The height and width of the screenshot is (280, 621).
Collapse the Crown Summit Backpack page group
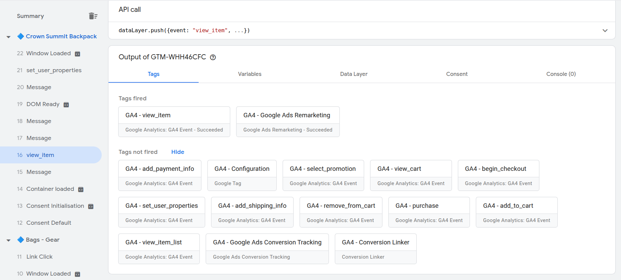[x=8, y=37]
